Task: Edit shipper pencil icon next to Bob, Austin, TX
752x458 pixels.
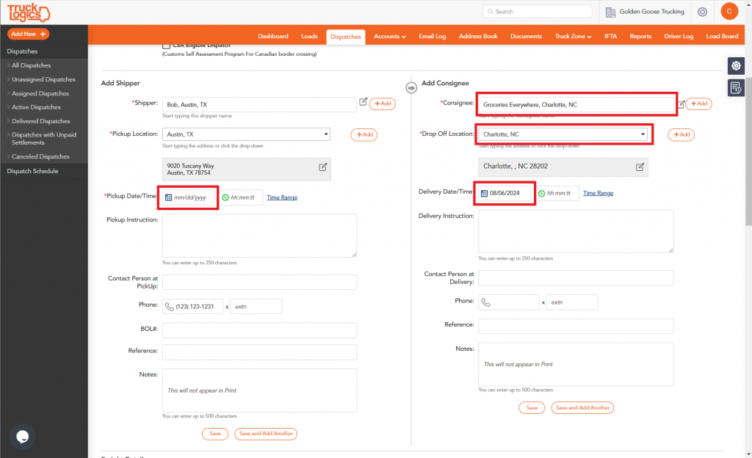Action: [x=363, y=101]
